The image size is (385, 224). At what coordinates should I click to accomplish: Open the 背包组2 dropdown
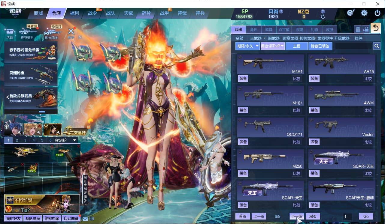(65, 140)
